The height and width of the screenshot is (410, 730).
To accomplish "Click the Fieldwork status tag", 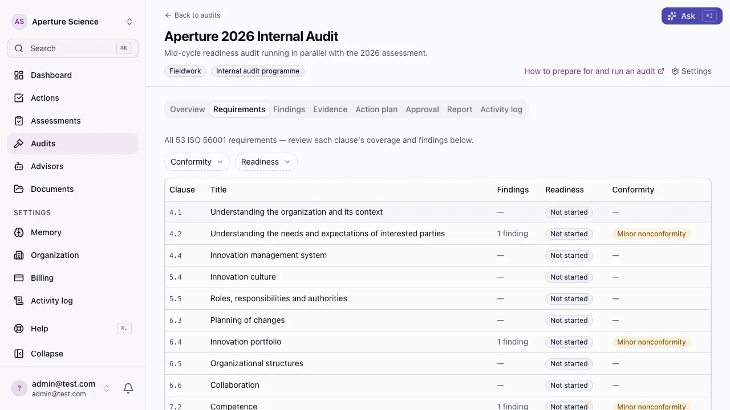I will point(185,71).
